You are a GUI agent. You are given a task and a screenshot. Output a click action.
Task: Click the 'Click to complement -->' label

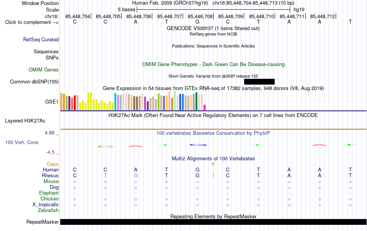click(32, 22)
